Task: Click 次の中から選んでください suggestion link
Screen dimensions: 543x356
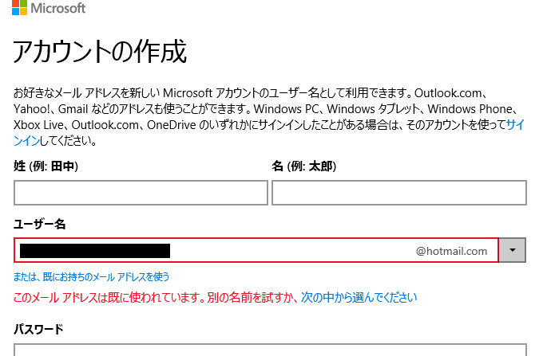Action: (x=359, y=297)
